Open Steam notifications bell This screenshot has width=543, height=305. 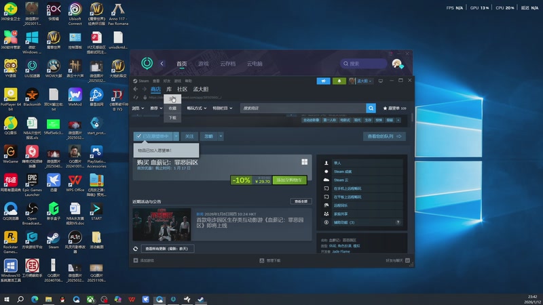(x=339, y=81)
